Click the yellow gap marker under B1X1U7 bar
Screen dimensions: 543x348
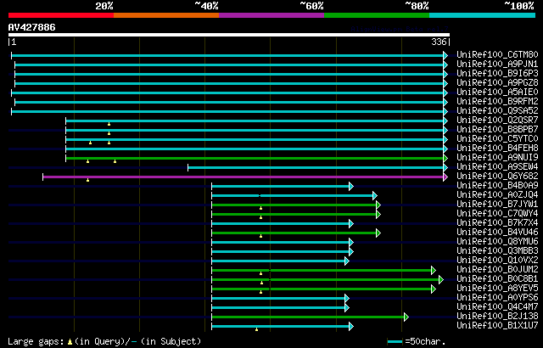click(256, 329)
